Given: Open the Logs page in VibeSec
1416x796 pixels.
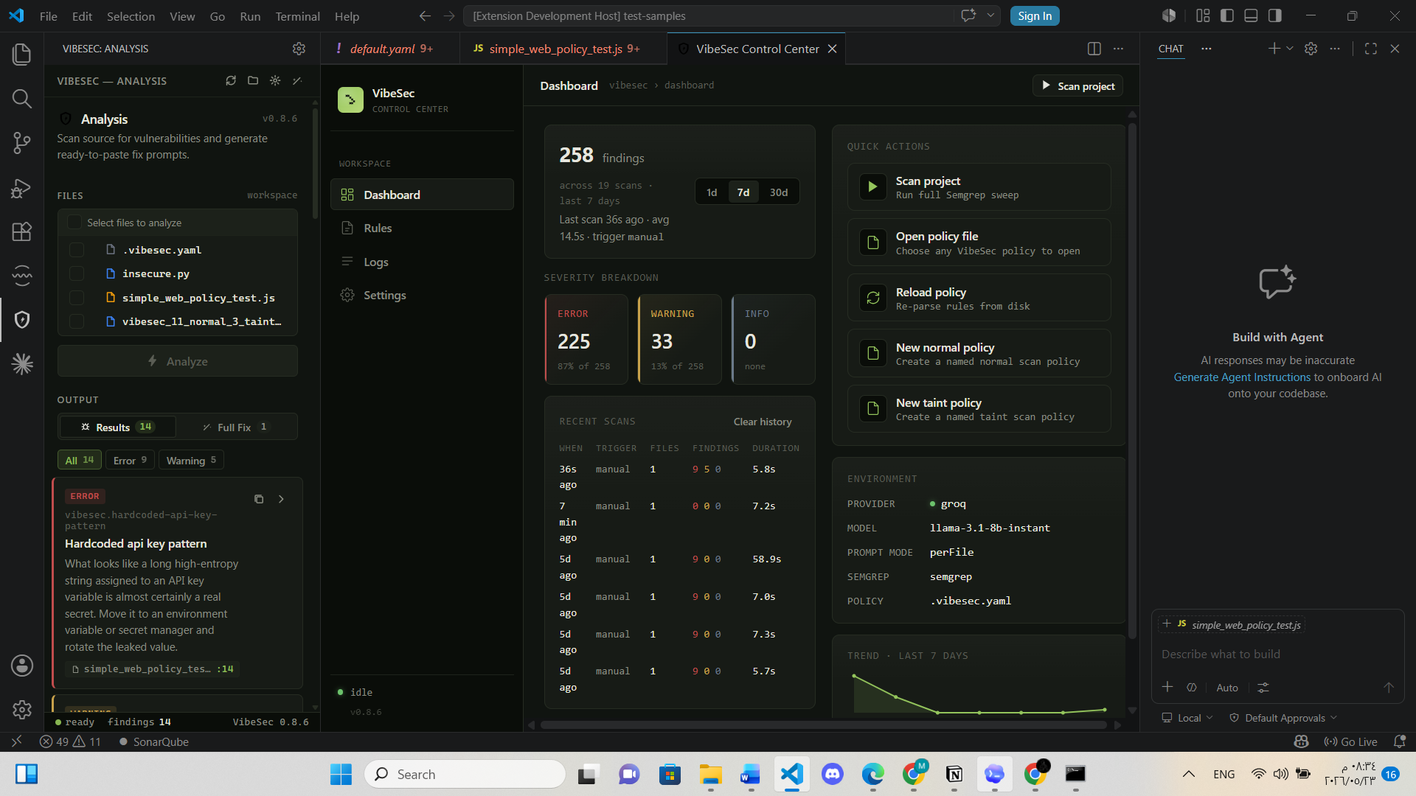Looking at the screenshot, I should coord(422,262).
